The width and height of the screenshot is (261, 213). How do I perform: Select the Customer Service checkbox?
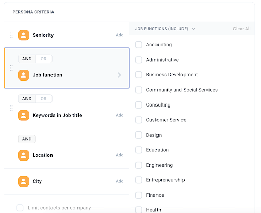click(139, 120)
